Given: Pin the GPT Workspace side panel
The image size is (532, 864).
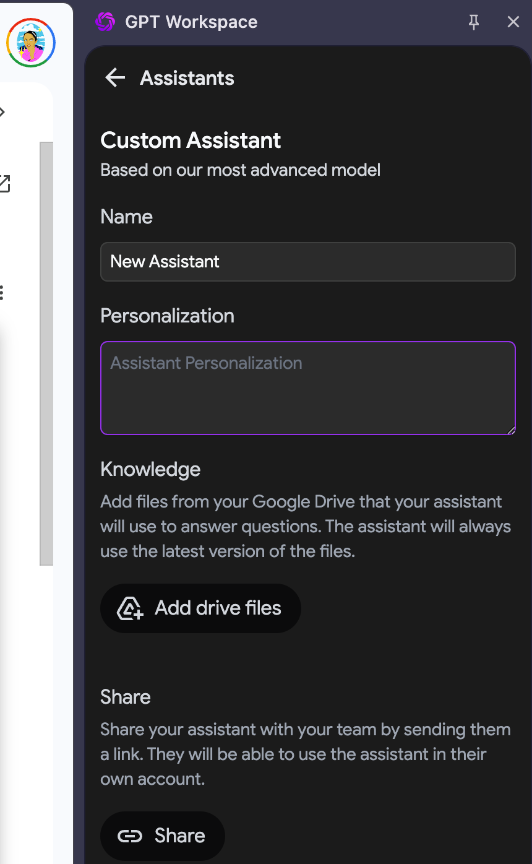Looking at the screenshot, I should pyautogui.click(x=474, y=22).
